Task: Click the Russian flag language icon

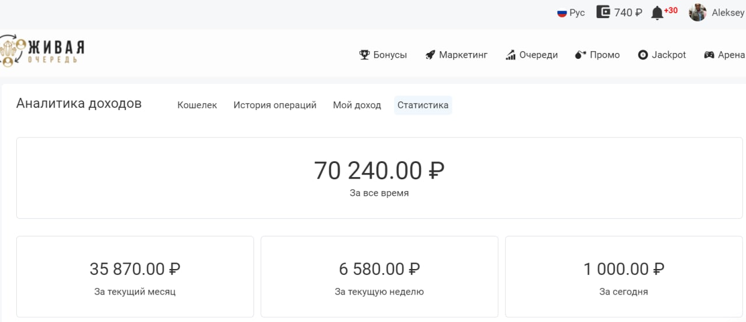Action: [562, 13]
